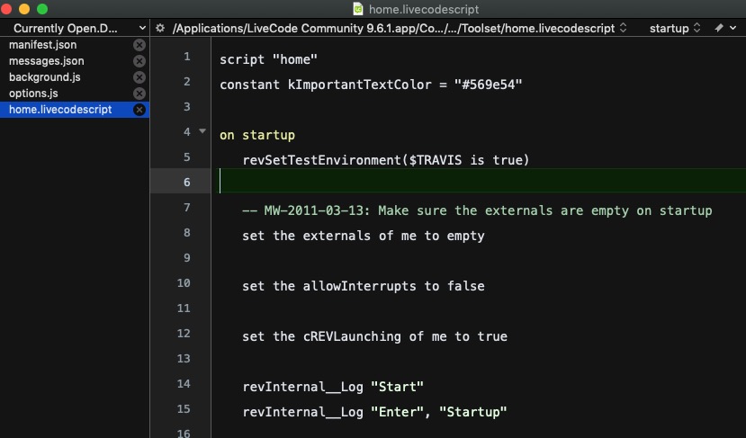746x438 pixels.
Task: Open background.js from the sidebar list
Action: pos(44,77)
